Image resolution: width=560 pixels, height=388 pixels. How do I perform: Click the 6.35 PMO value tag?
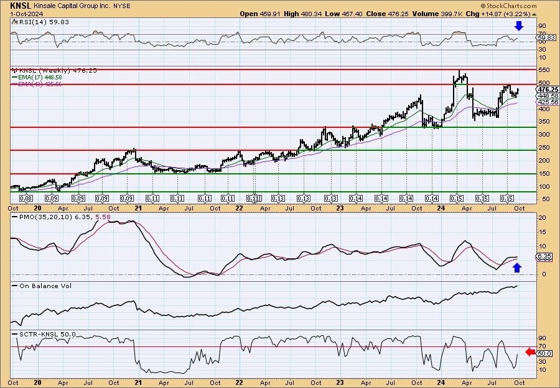pyautogui.click(x=545, y=256)
